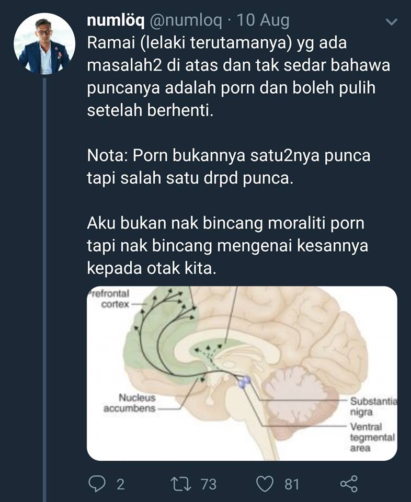The image size is (411, 502).
Task: Visit the @numloq handle
Action: click(x=186, y=20)
